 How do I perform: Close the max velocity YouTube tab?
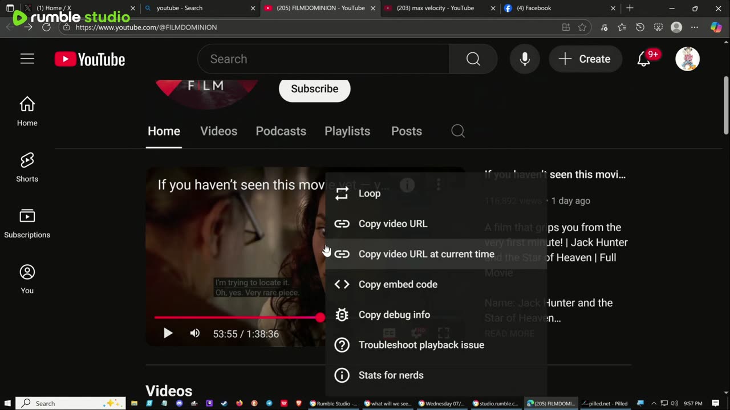493,8
